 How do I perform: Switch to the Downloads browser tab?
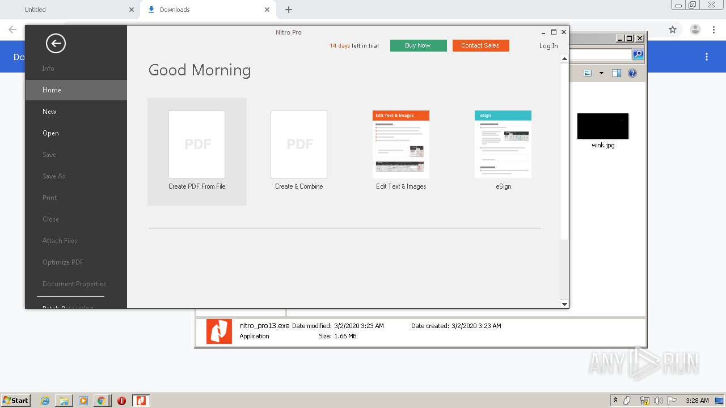(209, 10)
